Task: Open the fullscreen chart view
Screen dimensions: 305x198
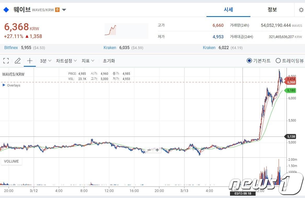Action: (x=6, y=60)
